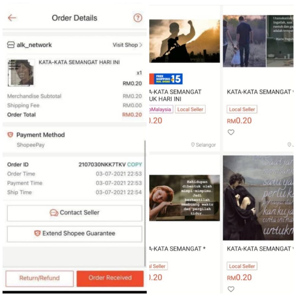The height and width of the screenshot is (296, 296).
Task: Click the shield icon on Extend Shopee Guarantee
Action: (37, 233)
